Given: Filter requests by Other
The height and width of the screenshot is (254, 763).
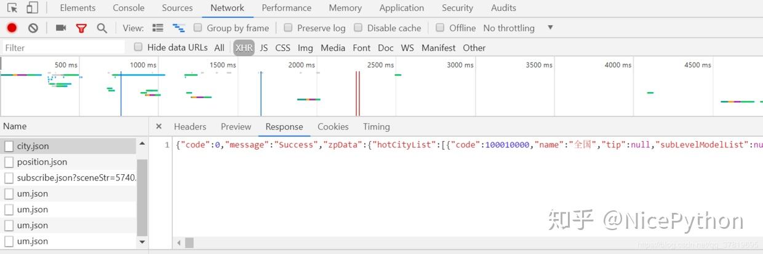Looking at the screenshot, I should (x=474, y=47).
